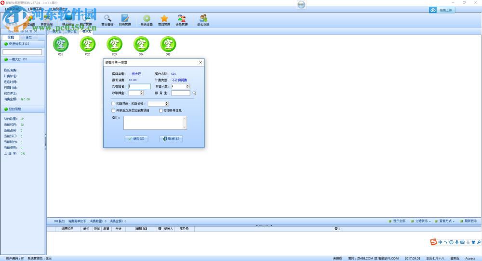Open the Sogou wrench settings icon
The image size is (482, 261).
[x=479, y=242]
